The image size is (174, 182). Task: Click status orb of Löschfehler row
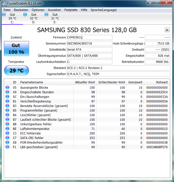(x=7, y=115)
